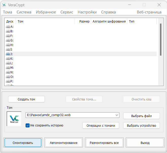Toggle the Не сохранять историю checkbox
The height and width of the screenshot is (153, 167).
28,125
